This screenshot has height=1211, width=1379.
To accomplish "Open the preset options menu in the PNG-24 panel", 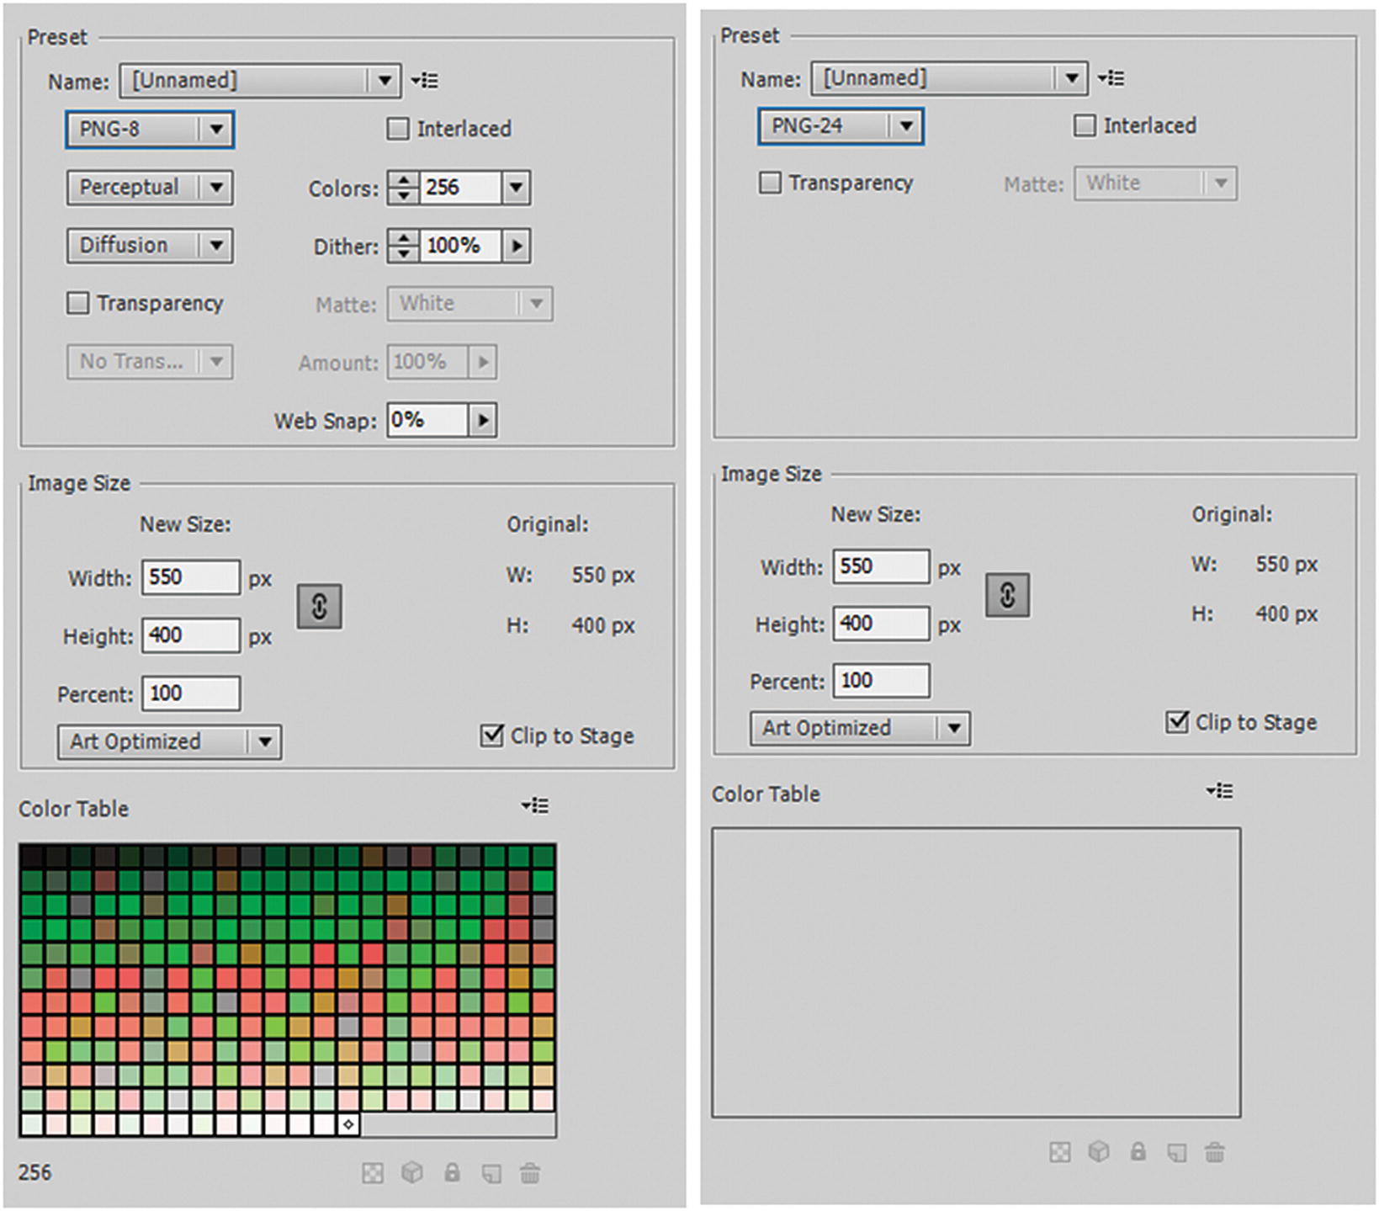I will tap(1111, 78).
